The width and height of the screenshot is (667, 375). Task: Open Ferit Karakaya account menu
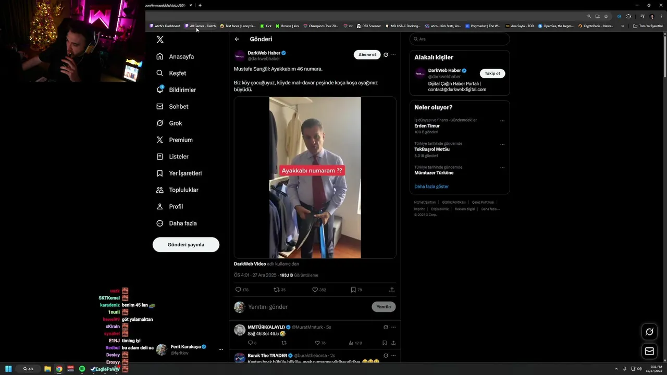[x=190, y=349]
